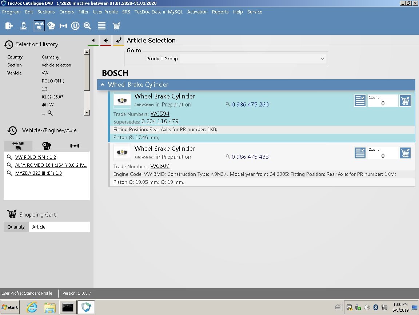Open the Selection History clock icon
The image size is (419, 315).
(x=9, y=45)
